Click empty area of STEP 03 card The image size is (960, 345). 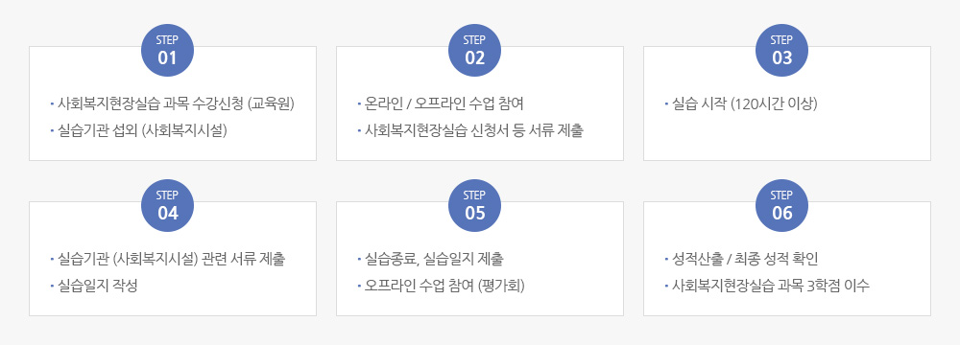787,138
